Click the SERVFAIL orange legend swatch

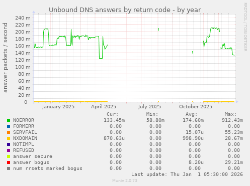coord(9,132)
